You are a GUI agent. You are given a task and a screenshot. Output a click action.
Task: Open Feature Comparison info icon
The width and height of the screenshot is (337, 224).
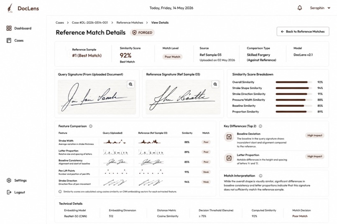pos(91,126)
